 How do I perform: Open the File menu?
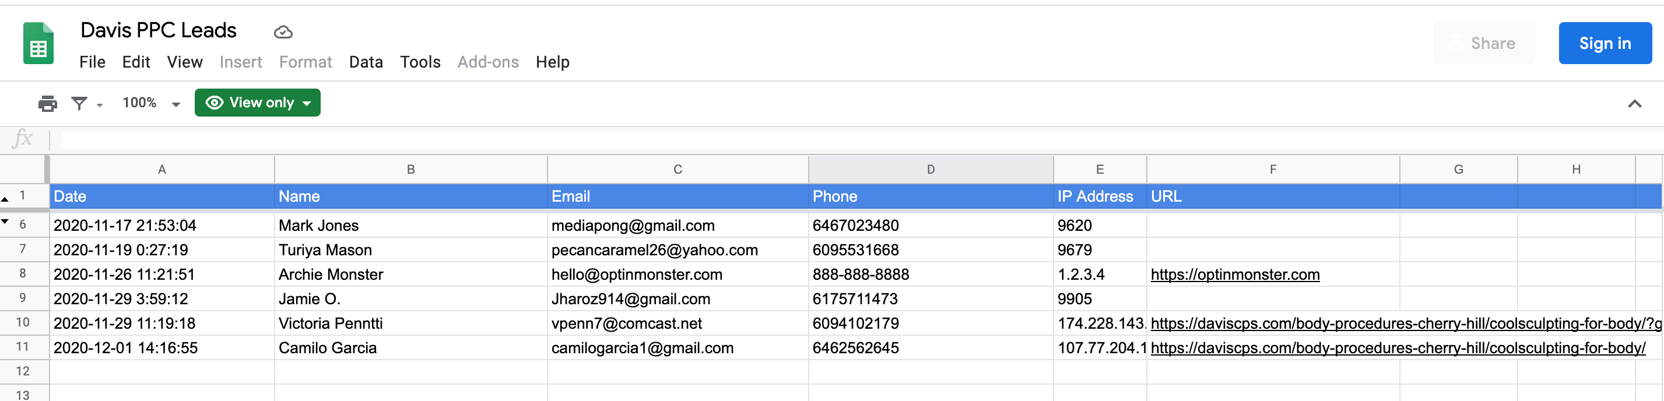(92, 62)
